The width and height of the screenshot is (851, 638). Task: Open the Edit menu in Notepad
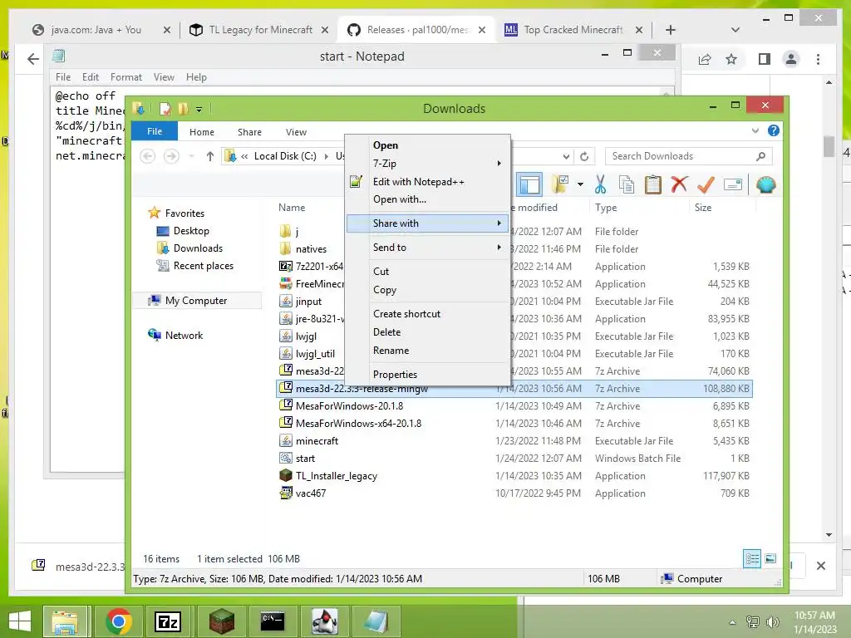[x=90, y=77]
